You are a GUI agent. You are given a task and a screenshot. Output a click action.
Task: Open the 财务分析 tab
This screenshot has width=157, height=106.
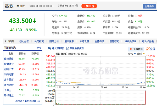click(x=54, y=41)
